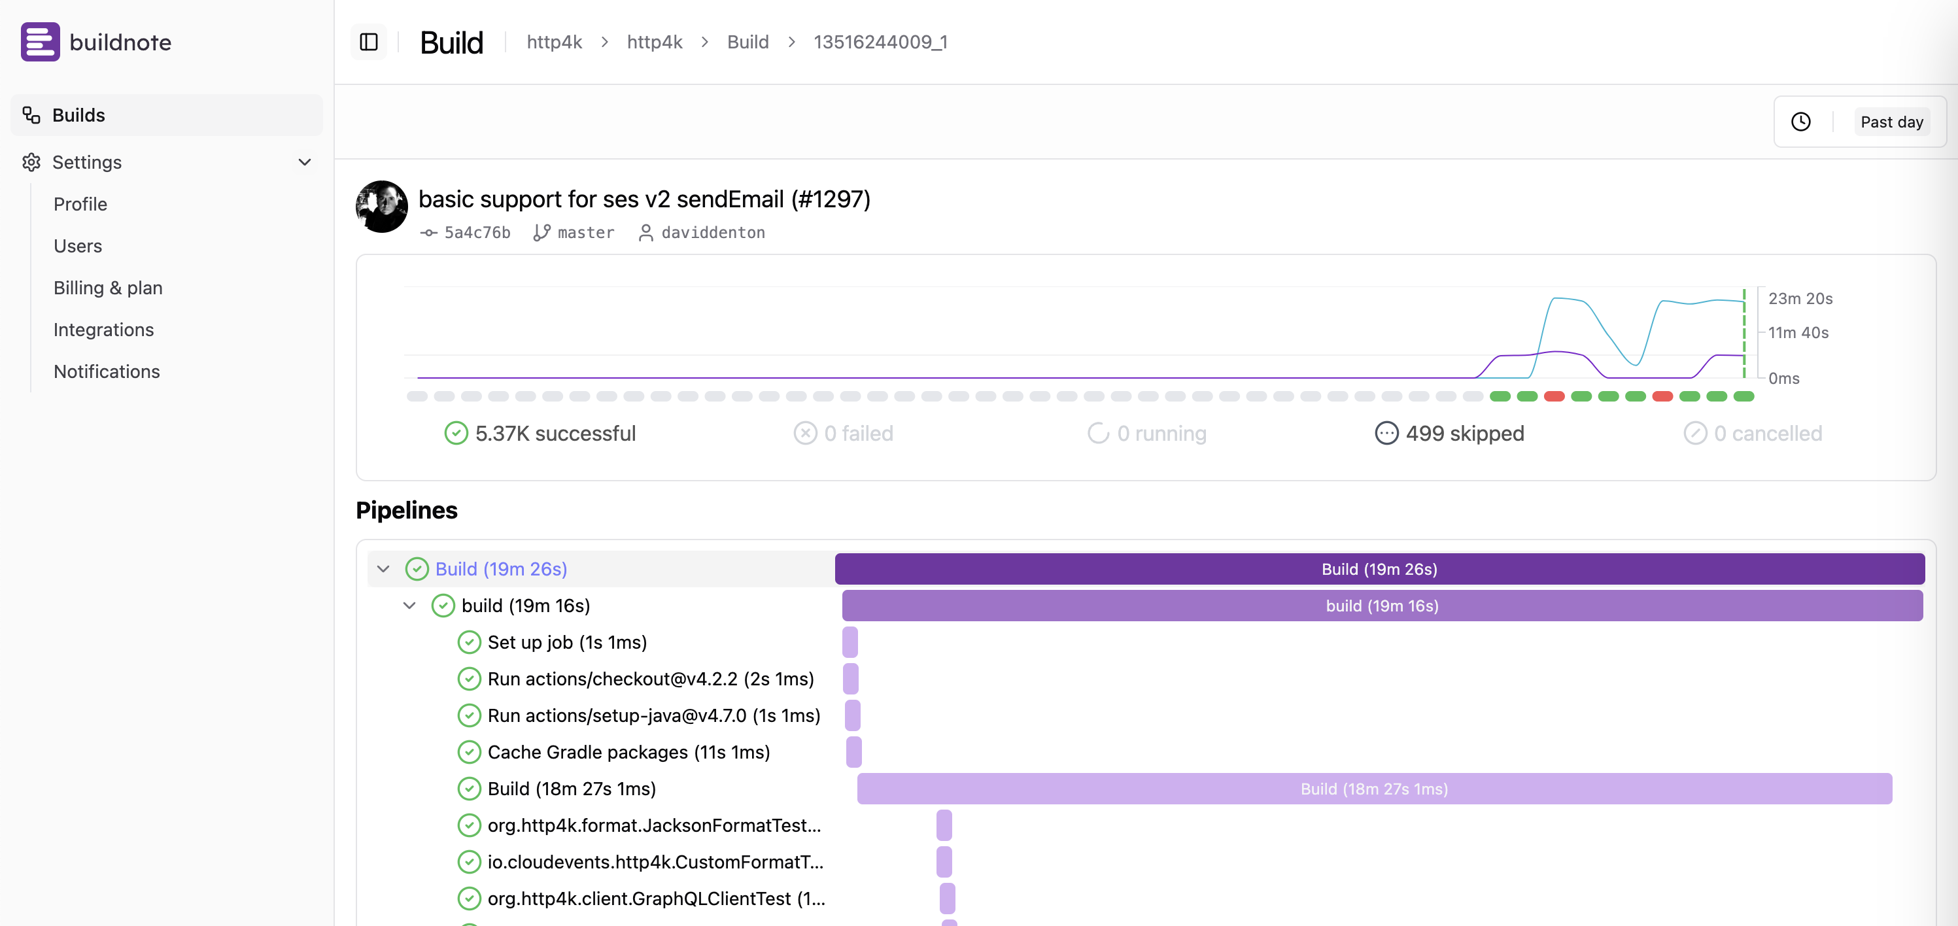Open the Users settings page

[78, 246]
